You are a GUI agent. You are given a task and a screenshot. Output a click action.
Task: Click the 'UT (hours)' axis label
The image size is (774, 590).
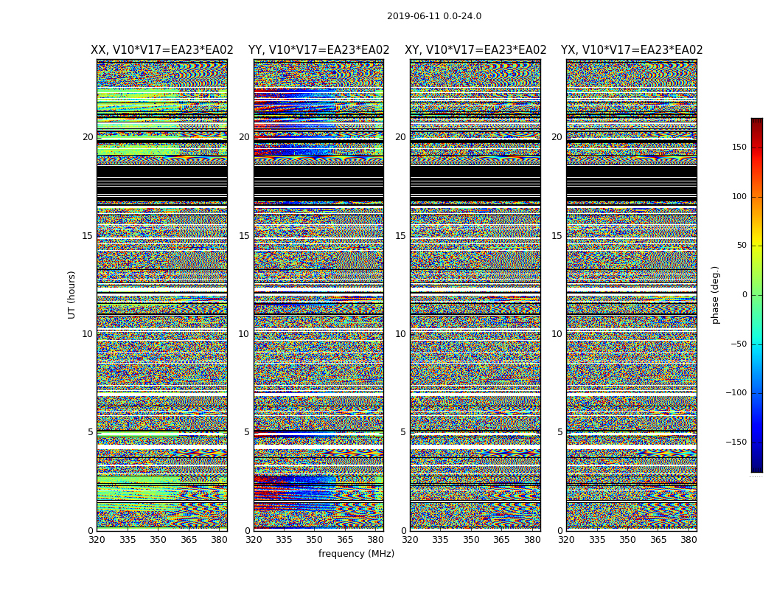(x=72, y=295)
